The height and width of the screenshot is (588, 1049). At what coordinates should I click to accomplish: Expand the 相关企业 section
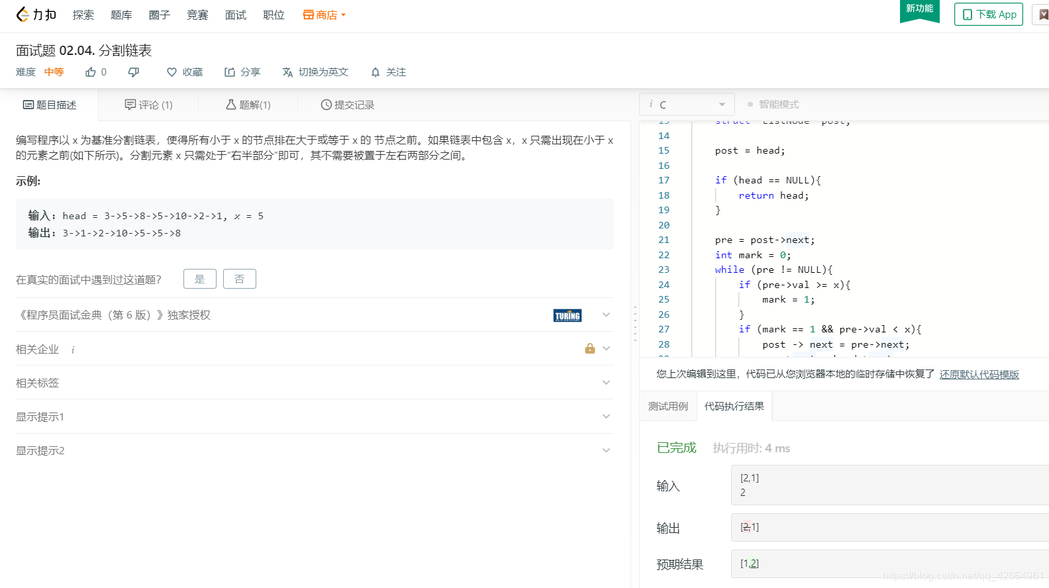point(315,349)
